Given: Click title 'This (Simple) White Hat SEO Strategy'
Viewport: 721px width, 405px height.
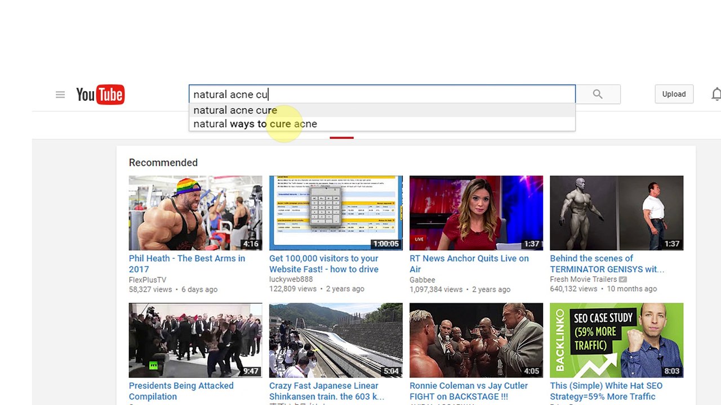Looking at the screenshot, I should click(606, 391).
